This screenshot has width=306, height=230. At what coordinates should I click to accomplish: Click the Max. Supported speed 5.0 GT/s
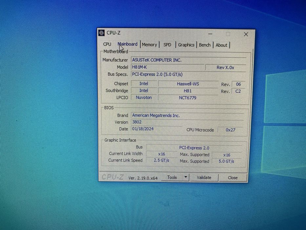pos(226,161)
